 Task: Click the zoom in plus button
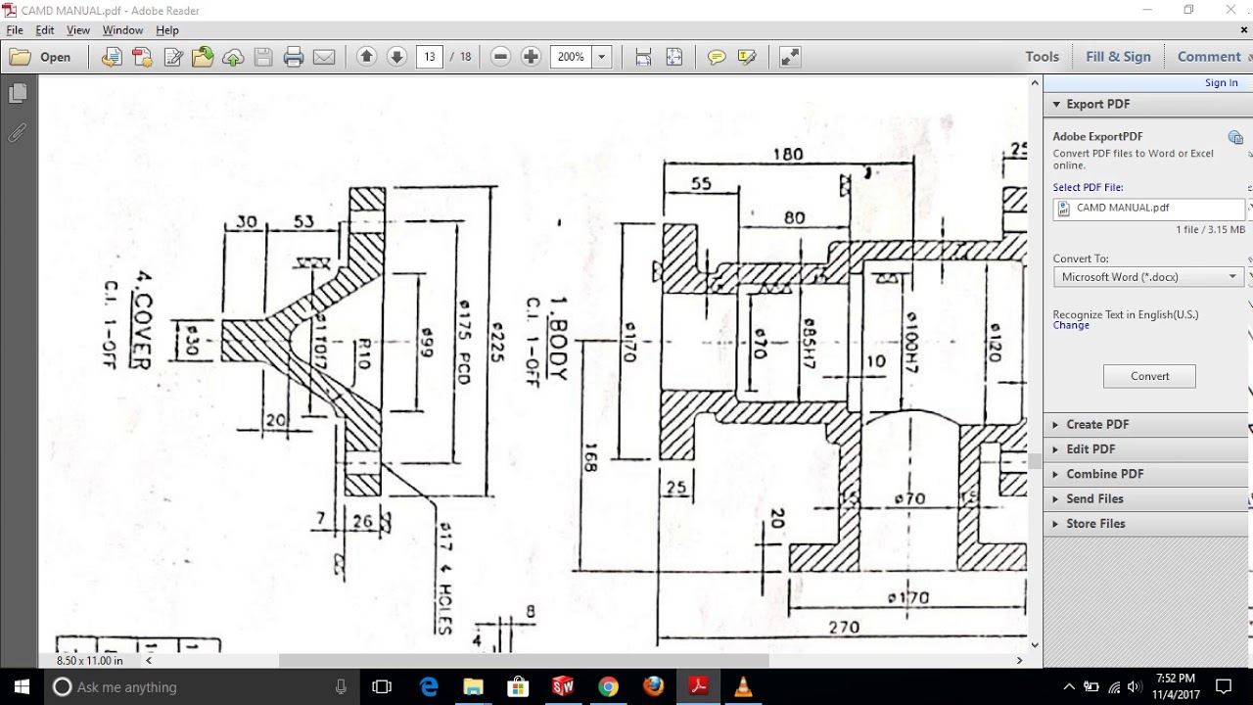click(x=531, y=57)
